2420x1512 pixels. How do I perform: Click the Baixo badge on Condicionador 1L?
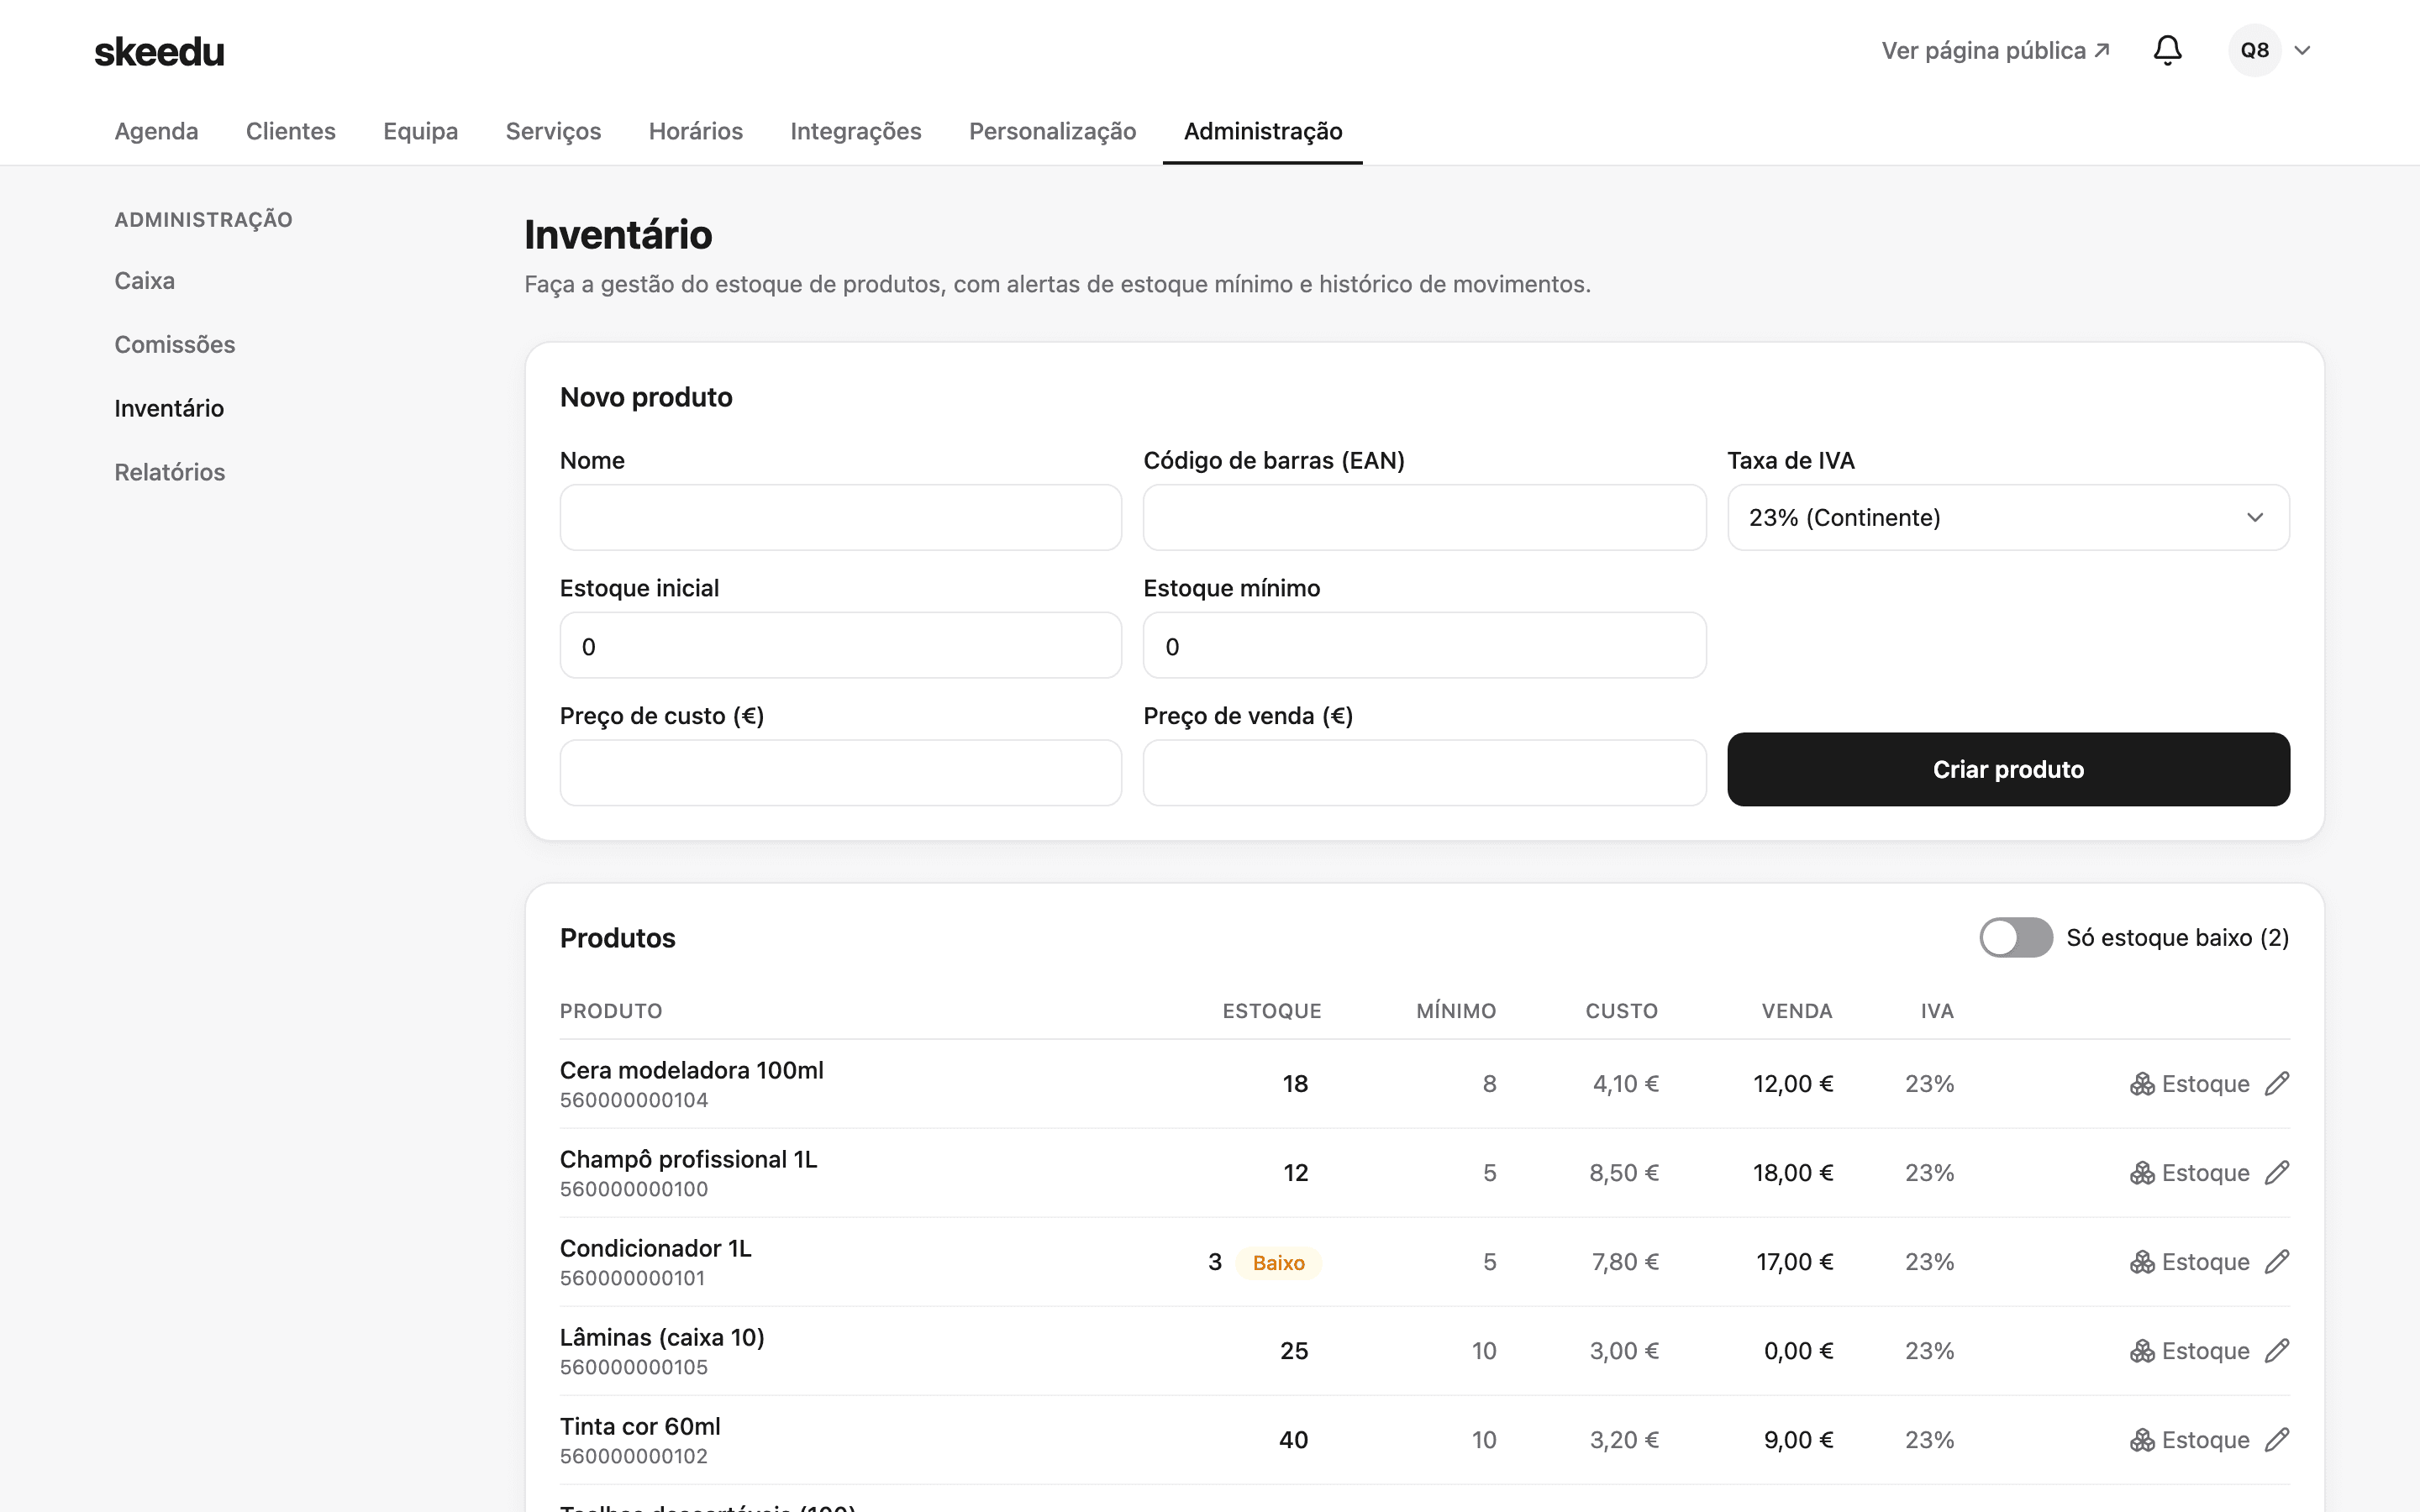(x=1278, y=1263)
